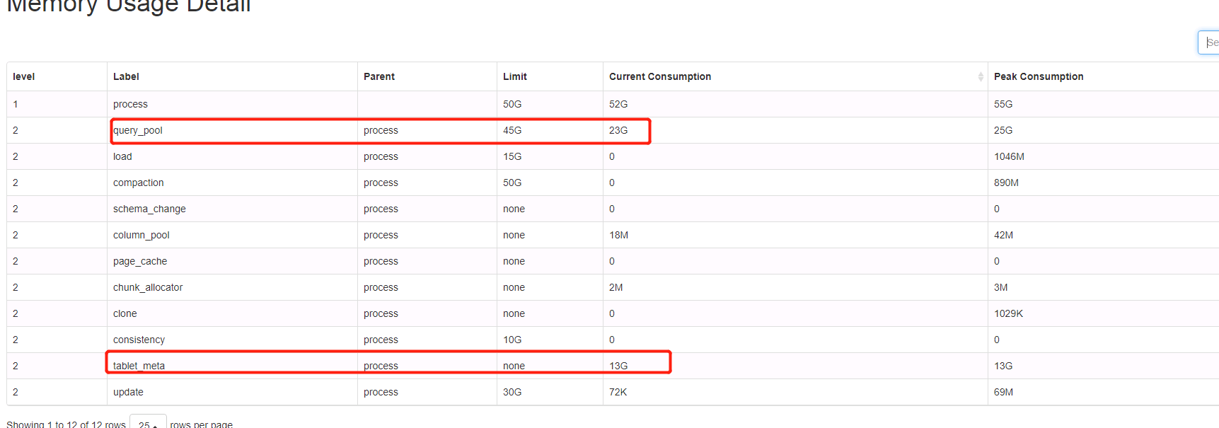Select the column_pool label cell
Viewport: 1219px width, 428px height.
(141, 235)
